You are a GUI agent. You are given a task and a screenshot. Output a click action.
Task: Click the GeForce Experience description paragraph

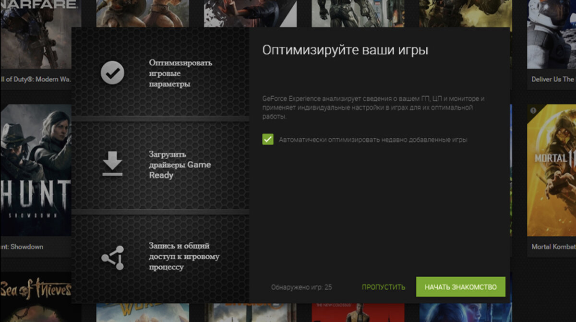click(373, 107)
